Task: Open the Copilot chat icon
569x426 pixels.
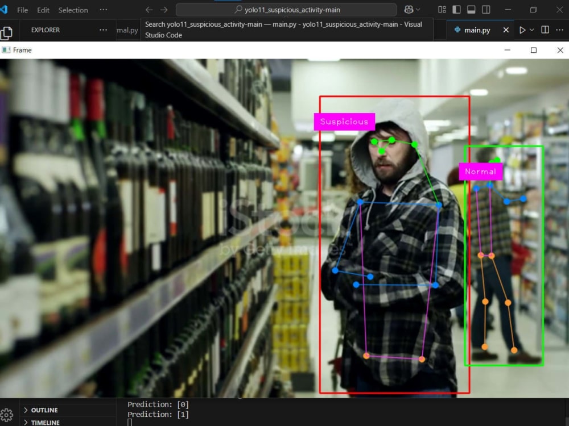Action: [x=409, y=10]
